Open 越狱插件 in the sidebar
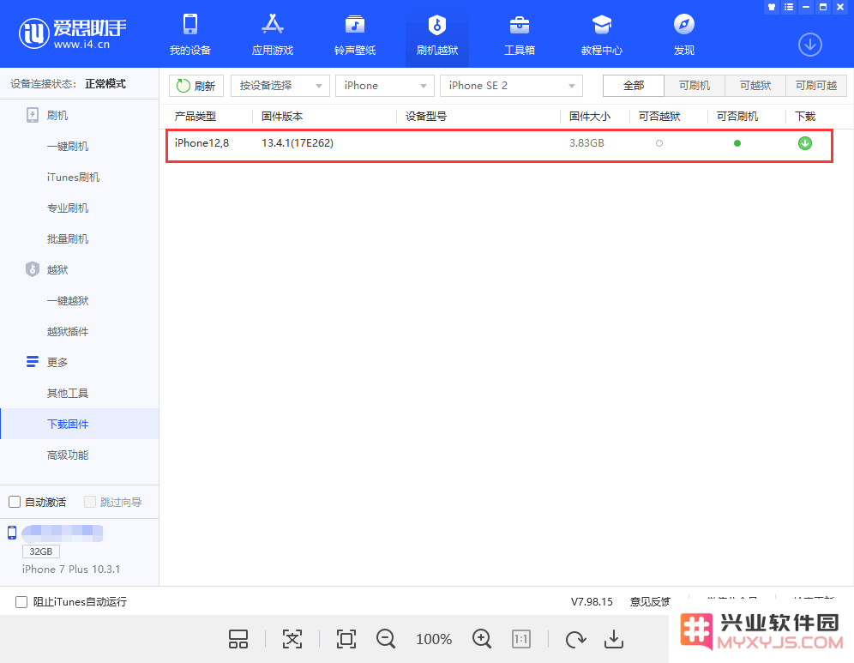This screenshot has width=854, height=663. (x=68, y=331)
